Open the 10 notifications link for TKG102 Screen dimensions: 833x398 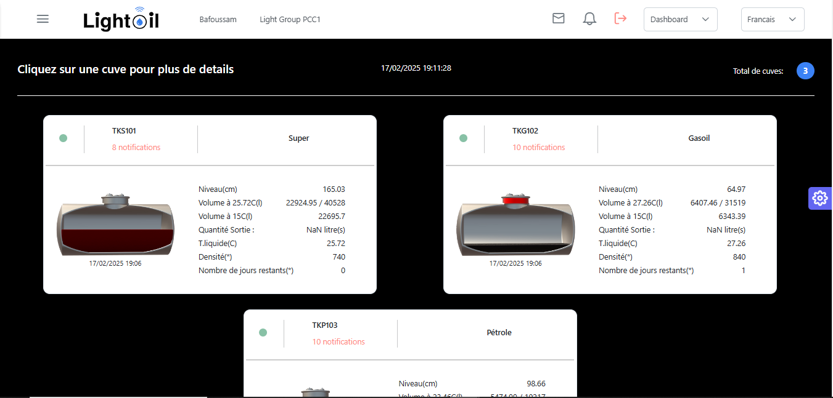pyautogui.click(x=538, y=148)
